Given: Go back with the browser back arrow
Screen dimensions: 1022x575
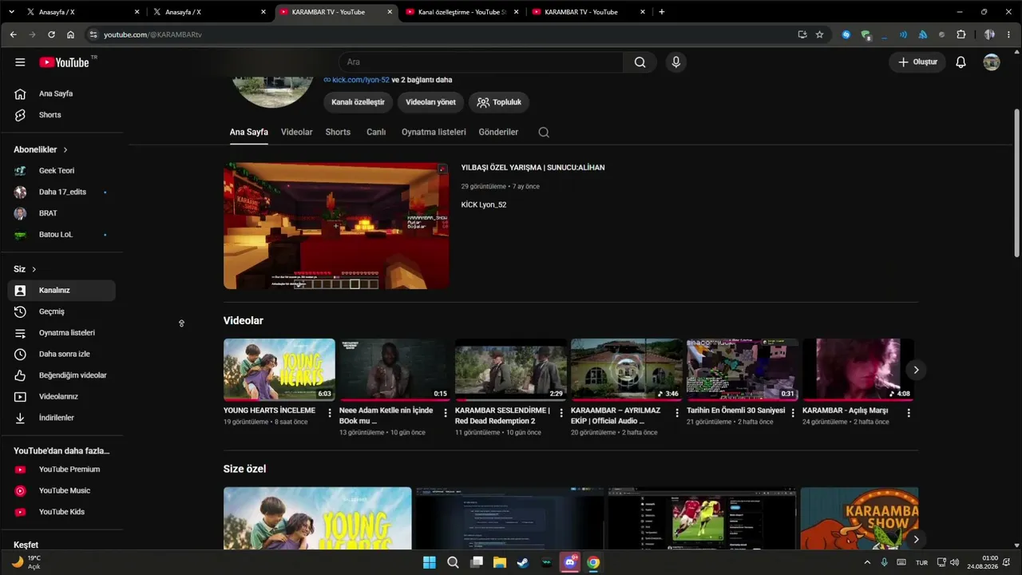Looking at the screenshot, I should [13, 34].
